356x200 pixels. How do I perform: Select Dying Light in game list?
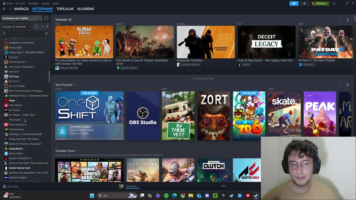pos(15,47)
